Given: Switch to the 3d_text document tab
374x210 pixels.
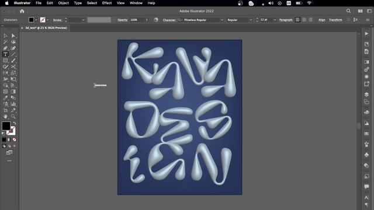Looking at the screenshot, I should pos(46,28).
